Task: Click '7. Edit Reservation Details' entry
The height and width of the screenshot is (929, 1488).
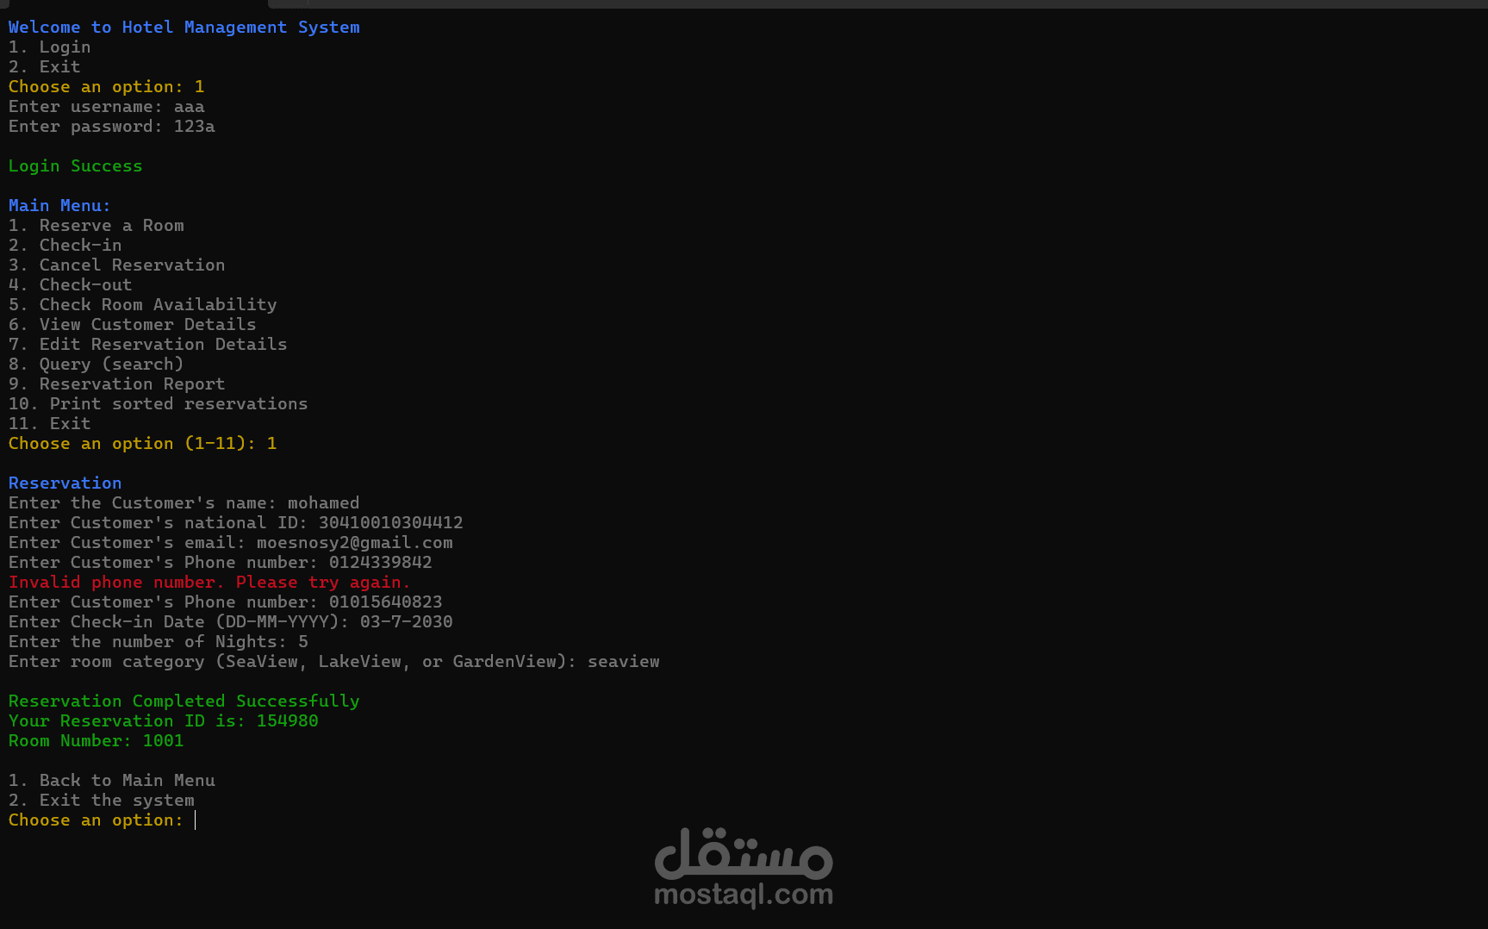Action: click(148, 345)
